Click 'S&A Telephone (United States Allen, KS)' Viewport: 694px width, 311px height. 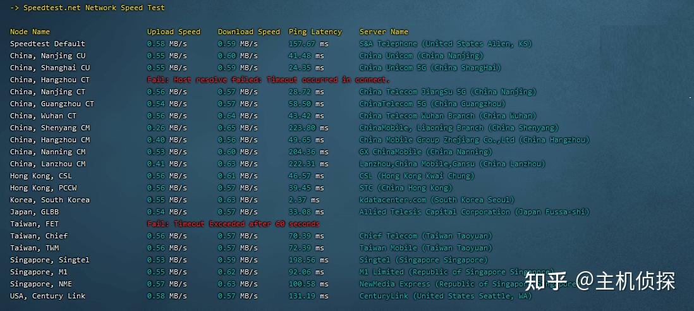click(x=446, y=44)
